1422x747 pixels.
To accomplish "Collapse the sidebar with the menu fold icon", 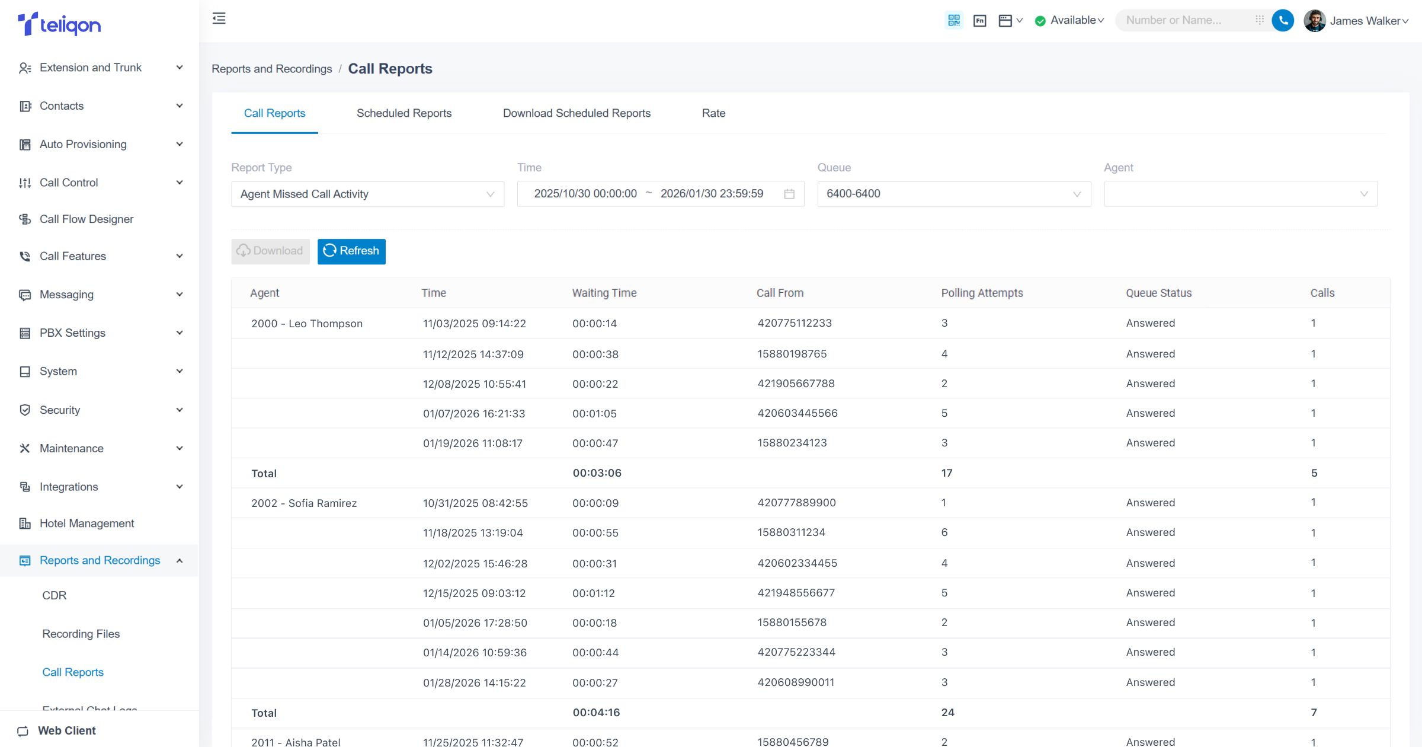I will click(219, 19).
